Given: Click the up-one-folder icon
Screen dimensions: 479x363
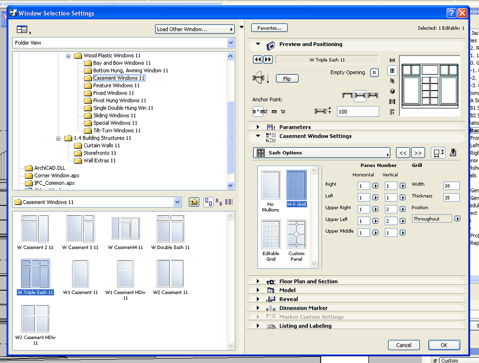Looking at the screenshot, I should pos(193,202).
